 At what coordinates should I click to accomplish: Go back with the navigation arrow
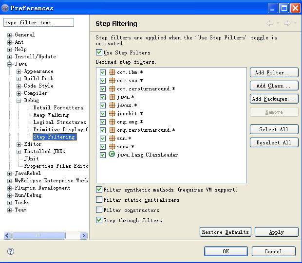[x=270, y=23]
